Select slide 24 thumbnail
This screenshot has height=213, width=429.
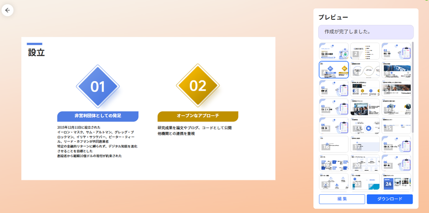(396, 182)
